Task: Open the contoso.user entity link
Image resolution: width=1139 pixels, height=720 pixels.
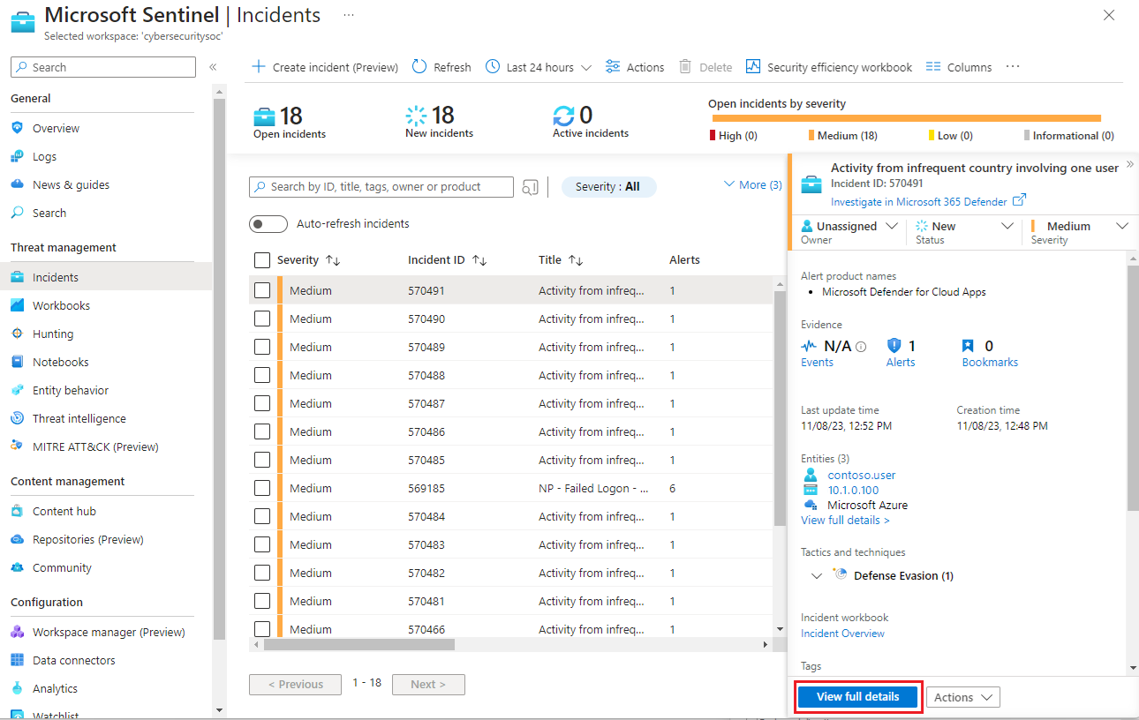Action: pyautogui.click(x=862, y=475)
